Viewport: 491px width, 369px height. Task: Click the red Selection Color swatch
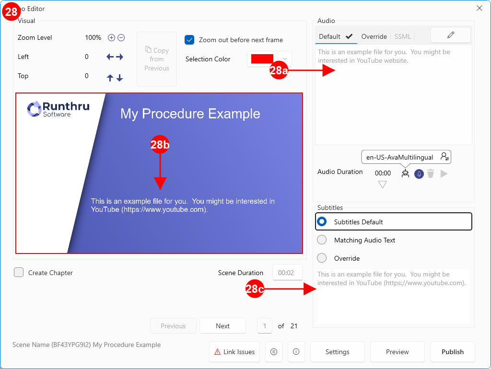(x=262, y=59)
